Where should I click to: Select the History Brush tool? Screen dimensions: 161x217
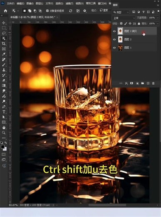click(x=4, y=75)
